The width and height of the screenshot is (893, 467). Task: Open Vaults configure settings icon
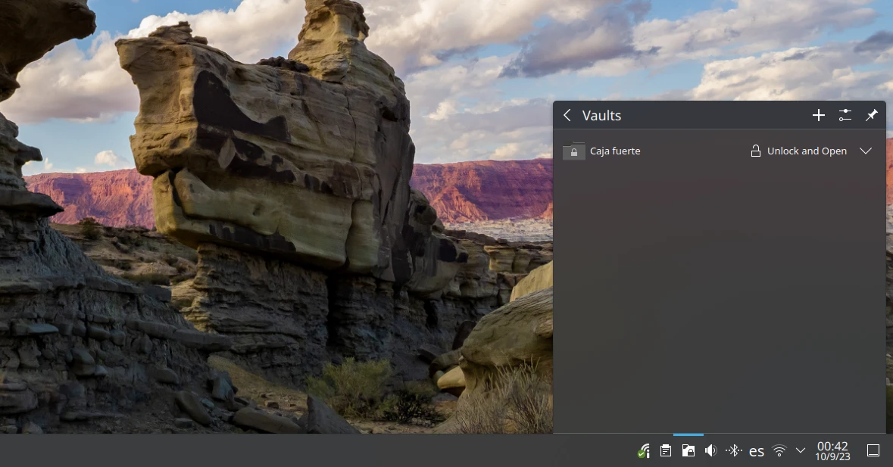click(845, 115)
